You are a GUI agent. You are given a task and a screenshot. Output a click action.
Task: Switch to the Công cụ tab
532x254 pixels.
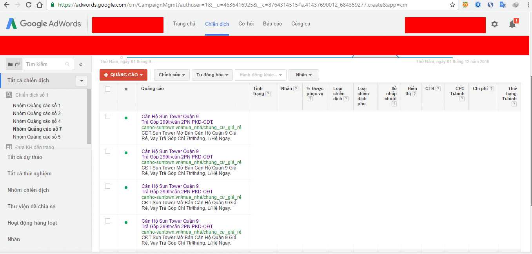(301, 24)
